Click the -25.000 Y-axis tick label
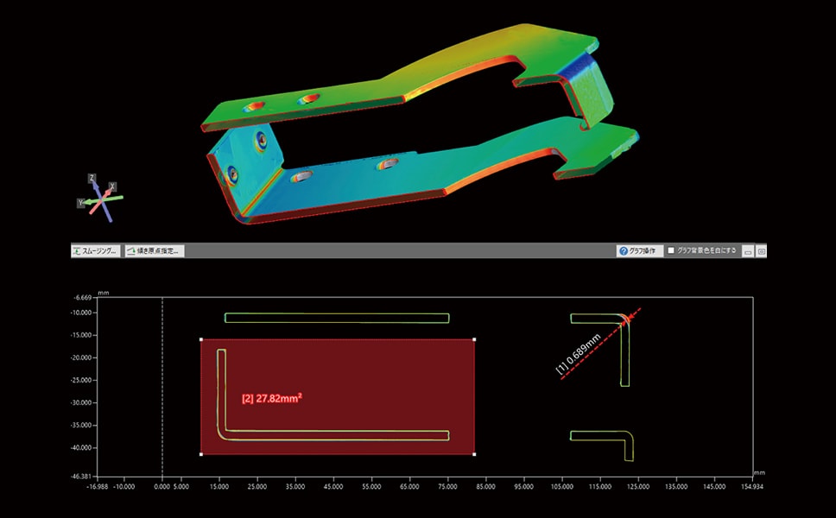Screen dimensions: 836x518 82,380
